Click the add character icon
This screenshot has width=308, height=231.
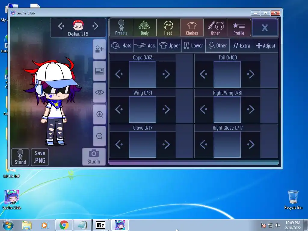[99, 49]
